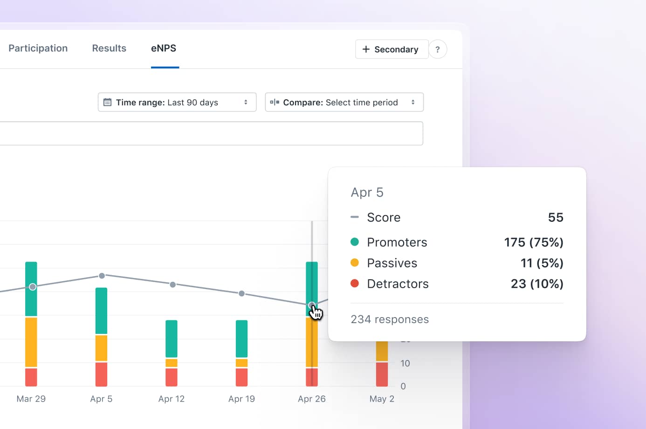Click the chevron on the Compare selector

coord(414,102)
